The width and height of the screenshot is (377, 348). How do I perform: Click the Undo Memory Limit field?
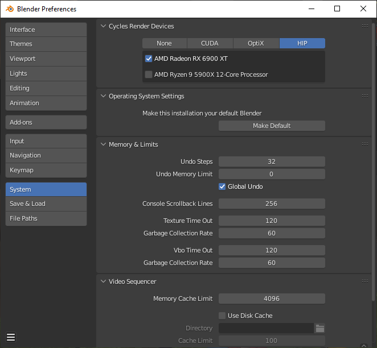tap(272, 174)
